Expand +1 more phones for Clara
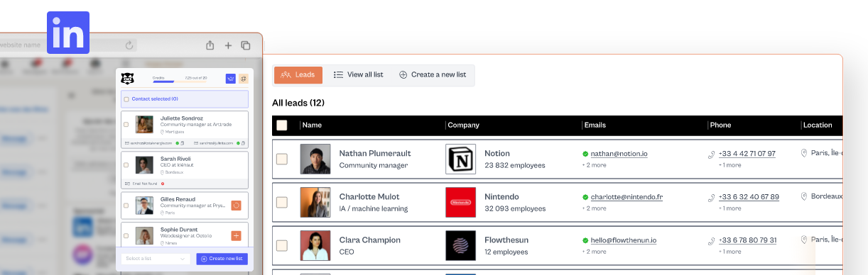 (729, 252)
